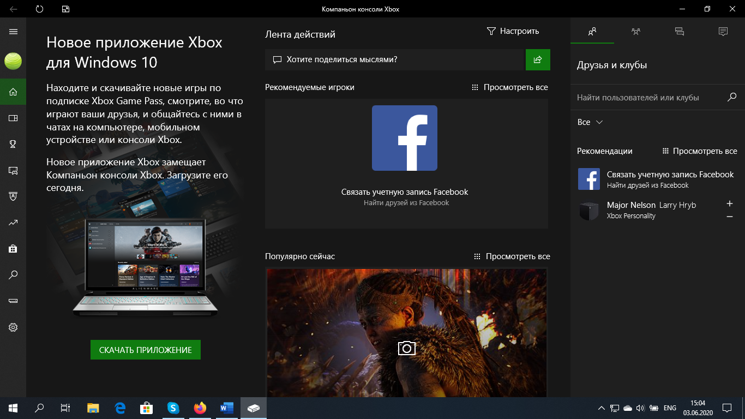Remove Major Nelson suggestion with minus icon
The width and height of the screenshot is (745, 419).
point(730,217)
